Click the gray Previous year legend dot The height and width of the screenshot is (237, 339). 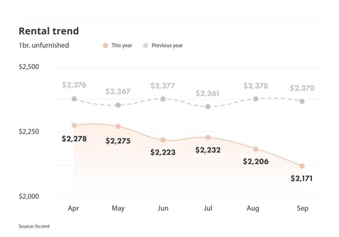[146, 46]
